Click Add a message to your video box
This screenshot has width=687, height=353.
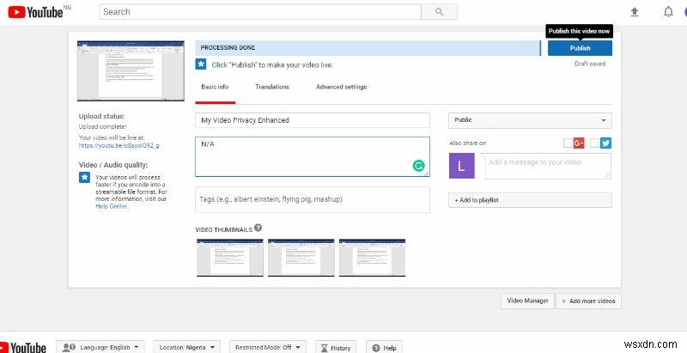pyautogui.click(x=548, y=166)
